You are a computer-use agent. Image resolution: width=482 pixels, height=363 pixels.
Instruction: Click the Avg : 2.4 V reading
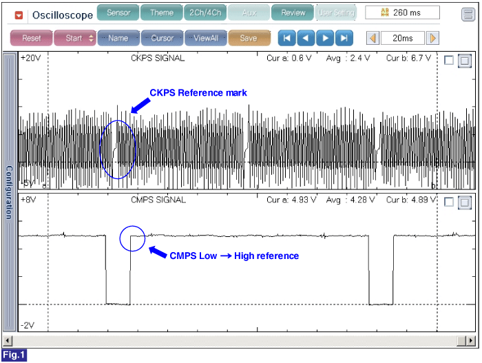click(x=348, y=58)
